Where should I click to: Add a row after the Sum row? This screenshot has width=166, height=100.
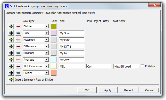click(11, 33)
